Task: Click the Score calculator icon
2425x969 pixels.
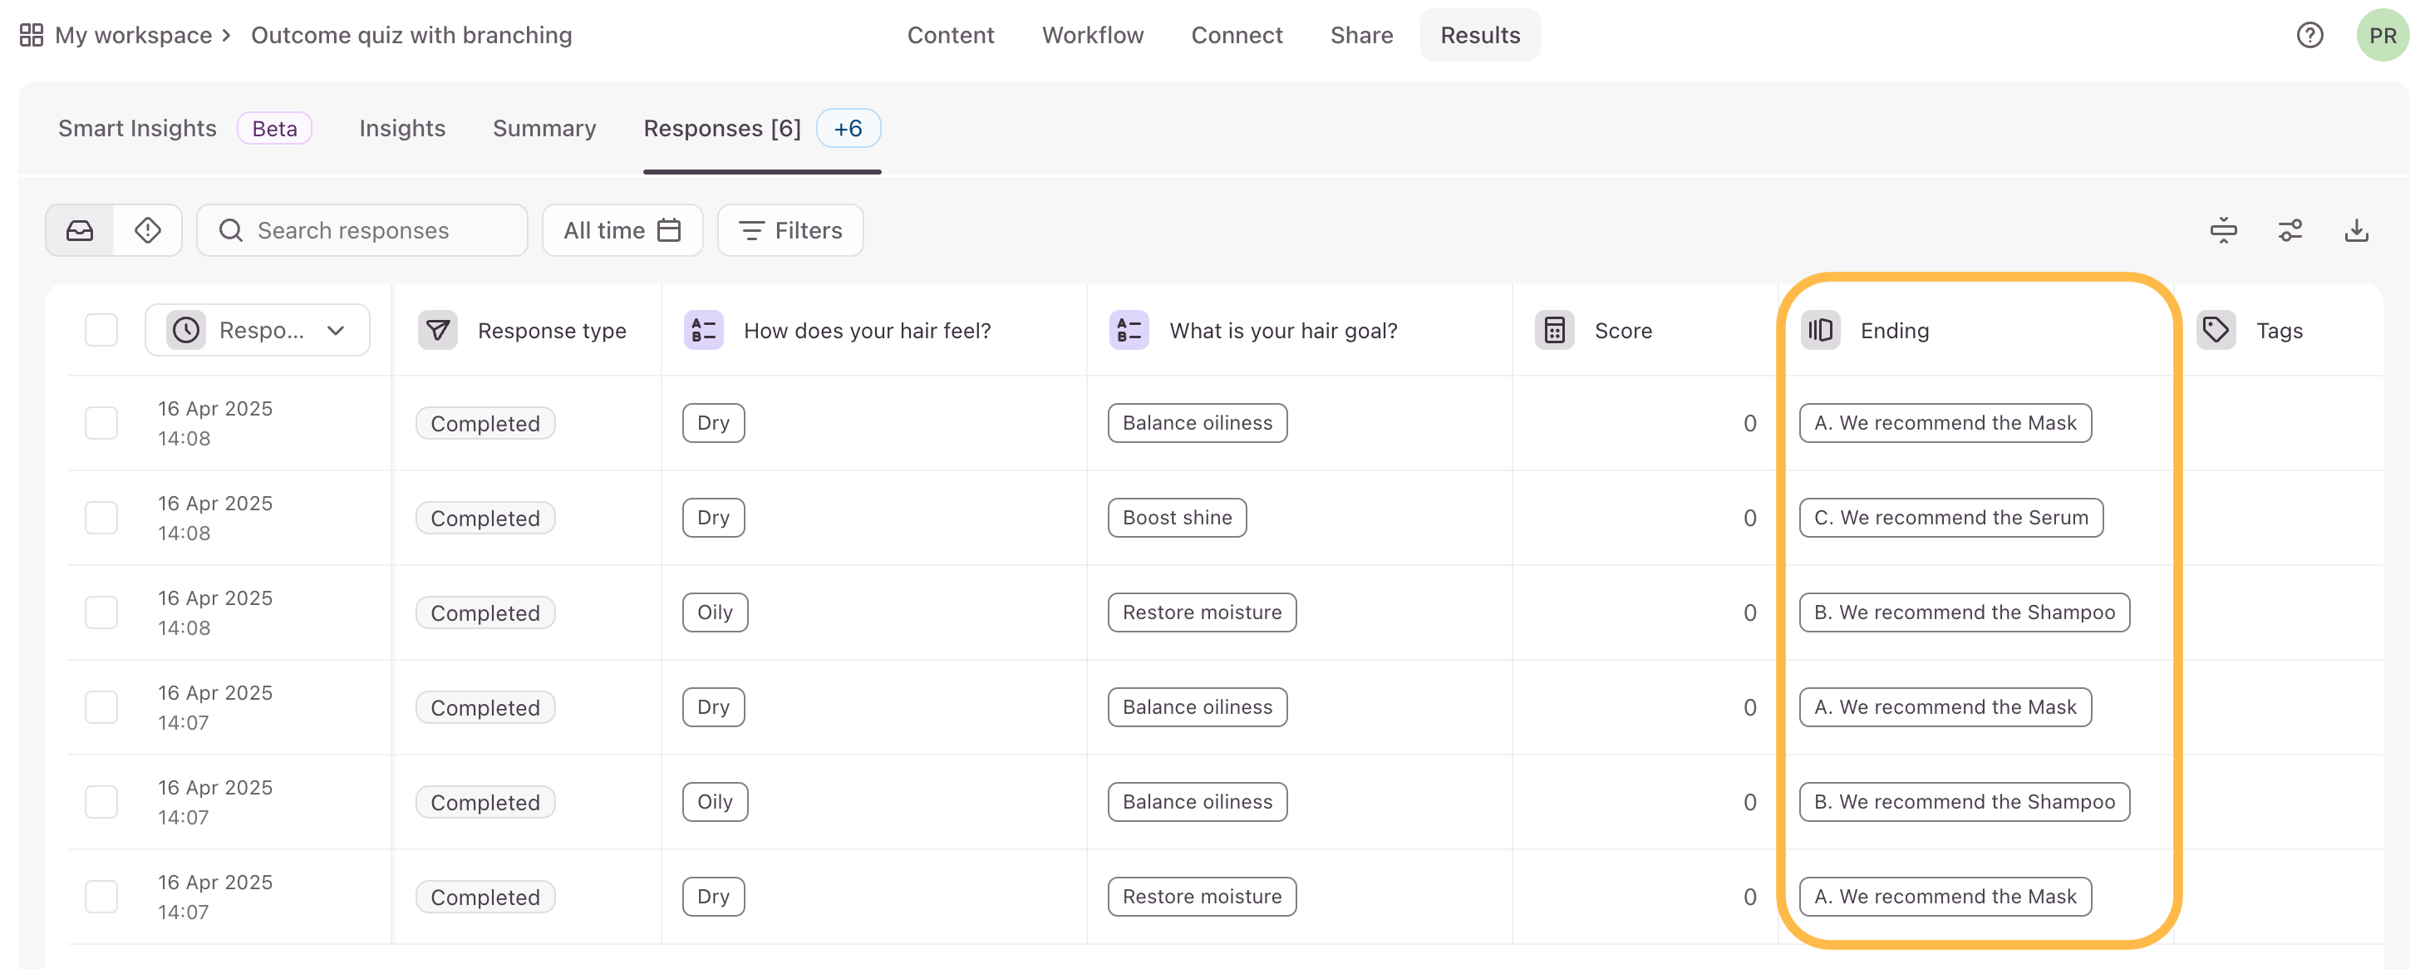Action: 1554,330
